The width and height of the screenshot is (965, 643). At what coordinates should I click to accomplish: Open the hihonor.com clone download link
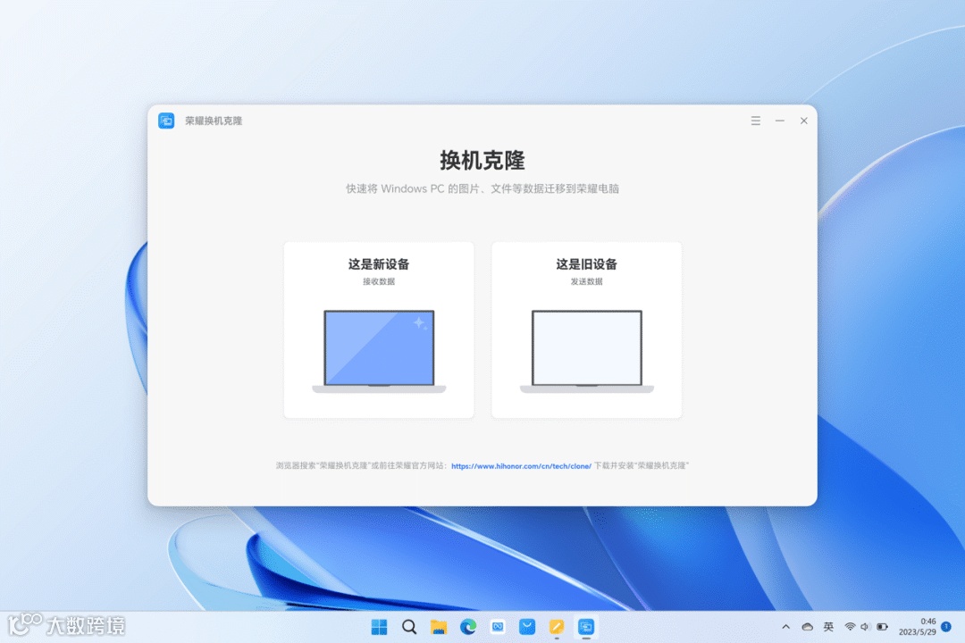point(521,466)
